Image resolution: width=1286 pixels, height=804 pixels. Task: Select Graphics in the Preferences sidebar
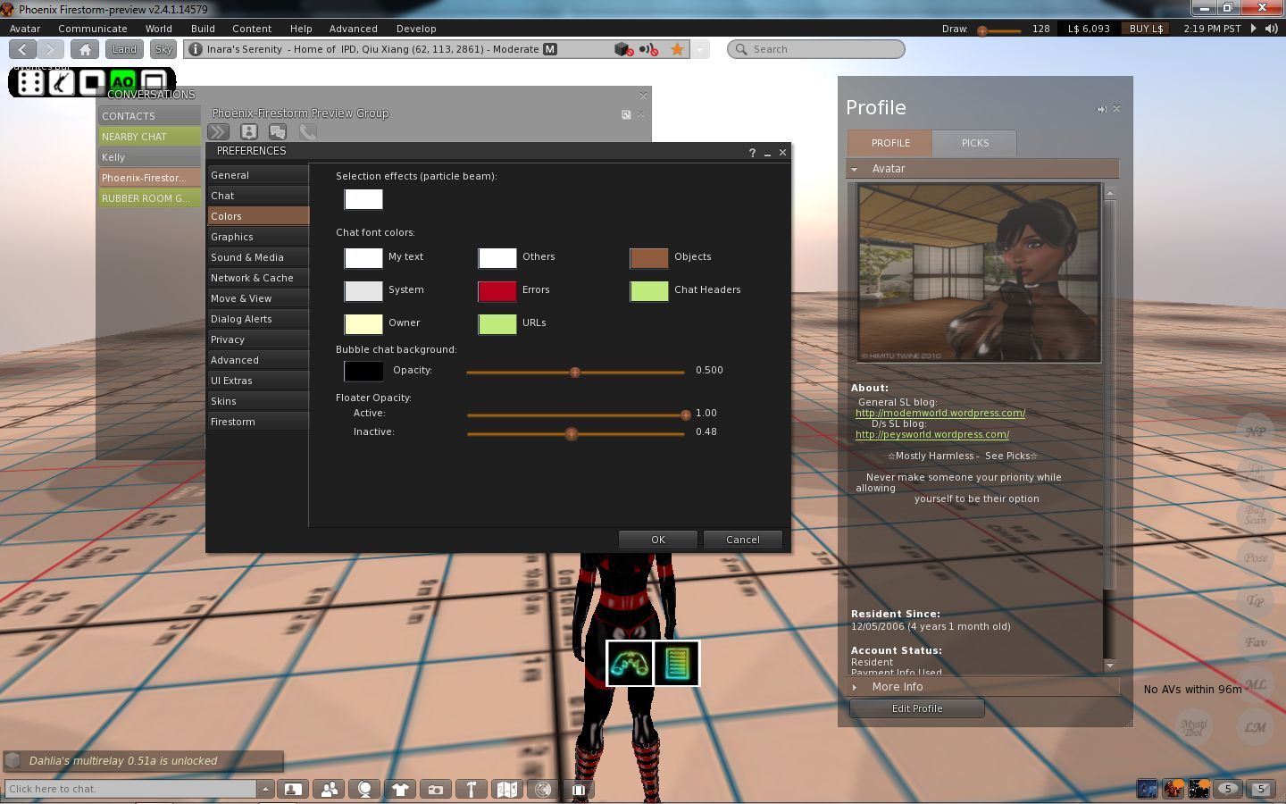pyautogui.click(x=232, y=237)
